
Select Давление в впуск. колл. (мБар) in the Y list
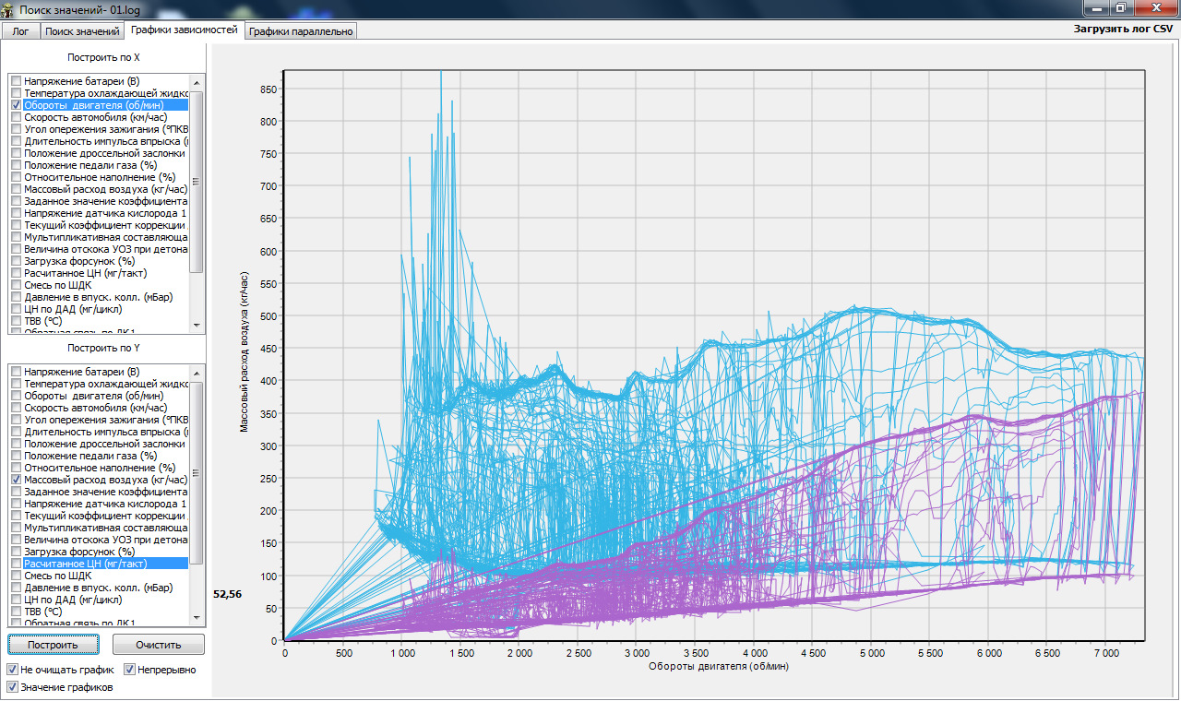click(x=98, y=588)
